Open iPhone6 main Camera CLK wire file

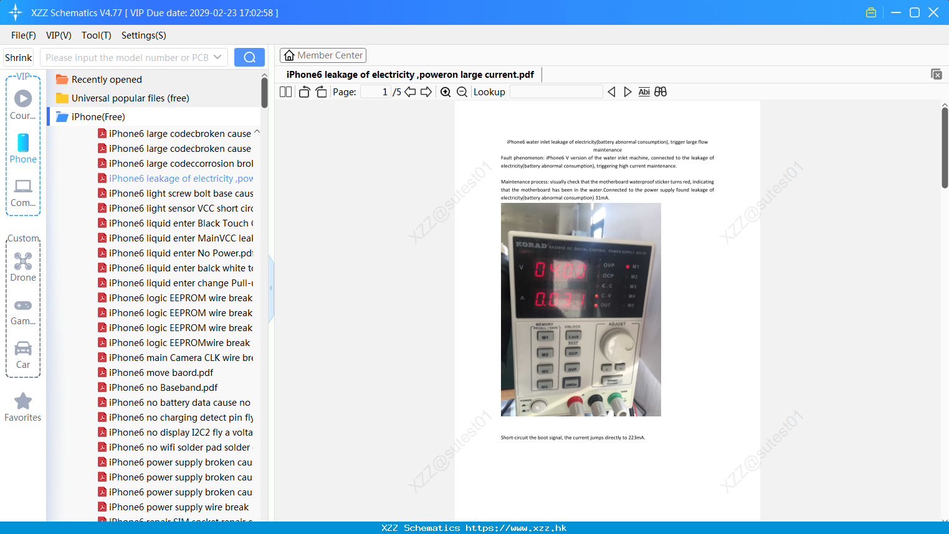tap(176, 358)
